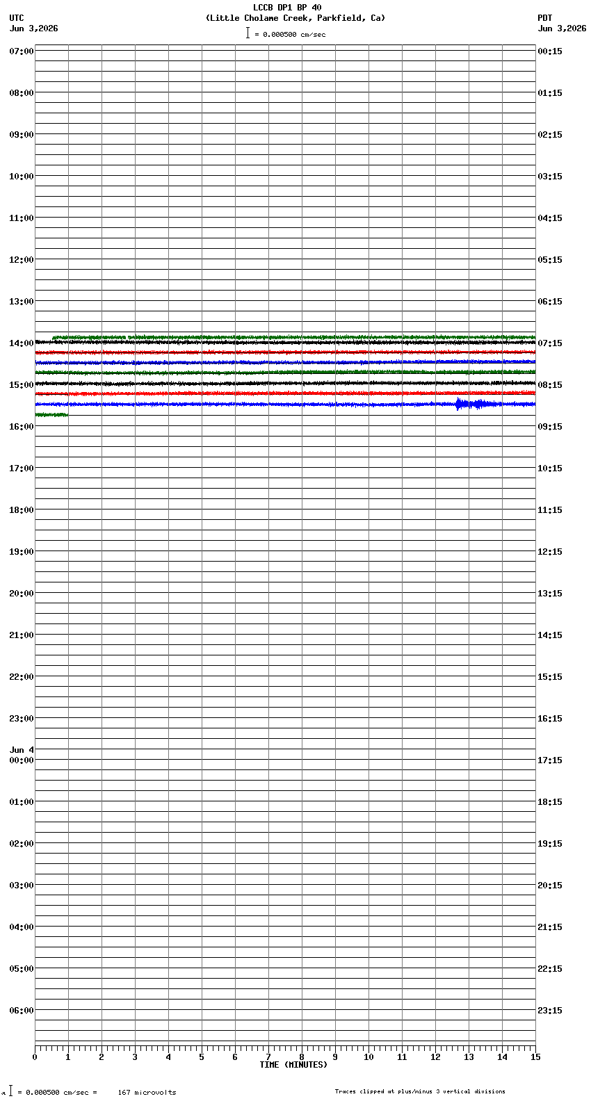This screenshot has width=591, height=1101.
Task: Select the '15:00' UTC row label
Action: [22, 385]
